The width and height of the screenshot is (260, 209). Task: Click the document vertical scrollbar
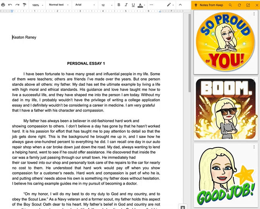[190, 53]
